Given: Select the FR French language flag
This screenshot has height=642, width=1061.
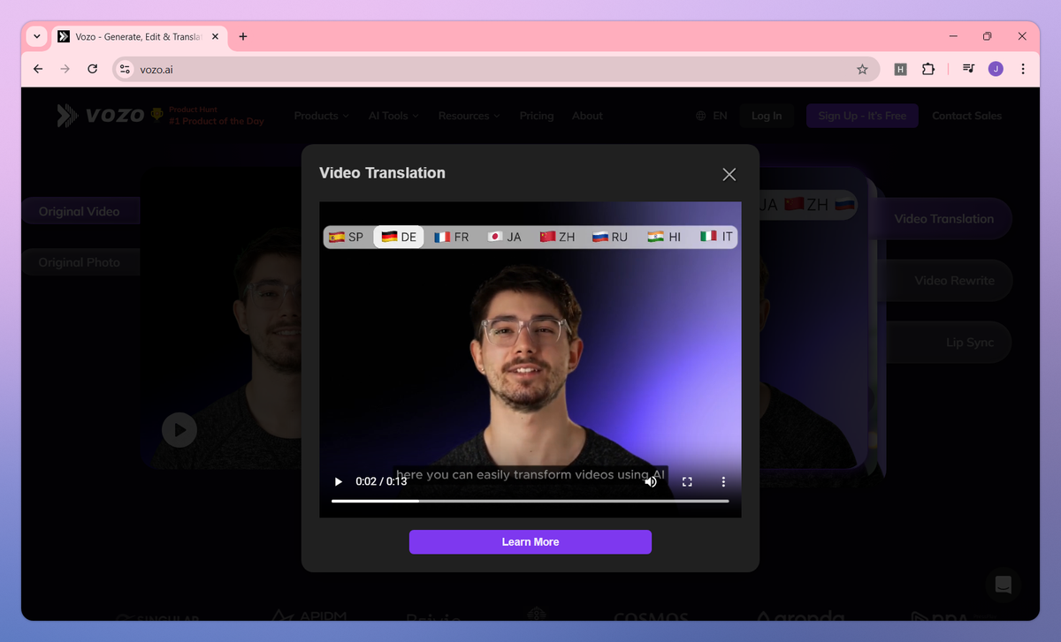Looking at the screenshot, I should click(x=451, y=237).
